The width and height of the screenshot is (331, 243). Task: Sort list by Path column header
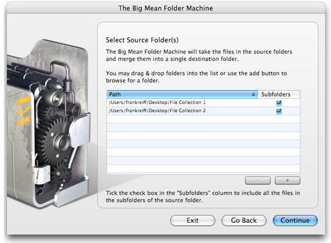pyautogui.click(x=182, y=94)
